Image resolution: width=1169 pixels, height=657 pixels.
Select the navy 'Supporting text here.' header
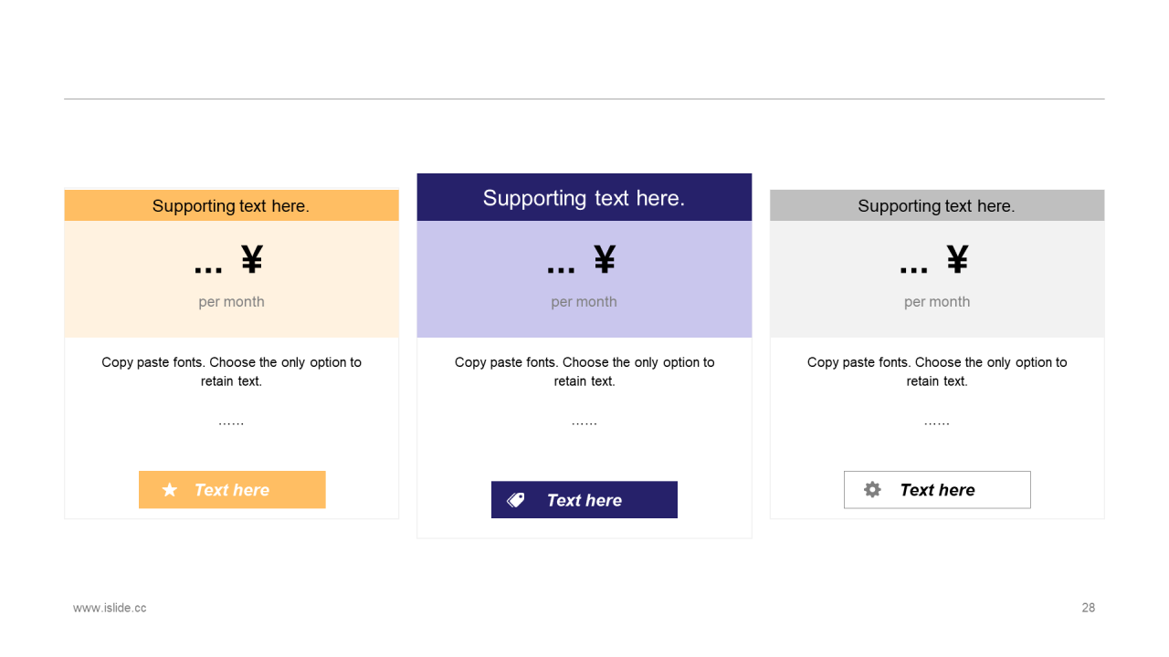[584, 197]
